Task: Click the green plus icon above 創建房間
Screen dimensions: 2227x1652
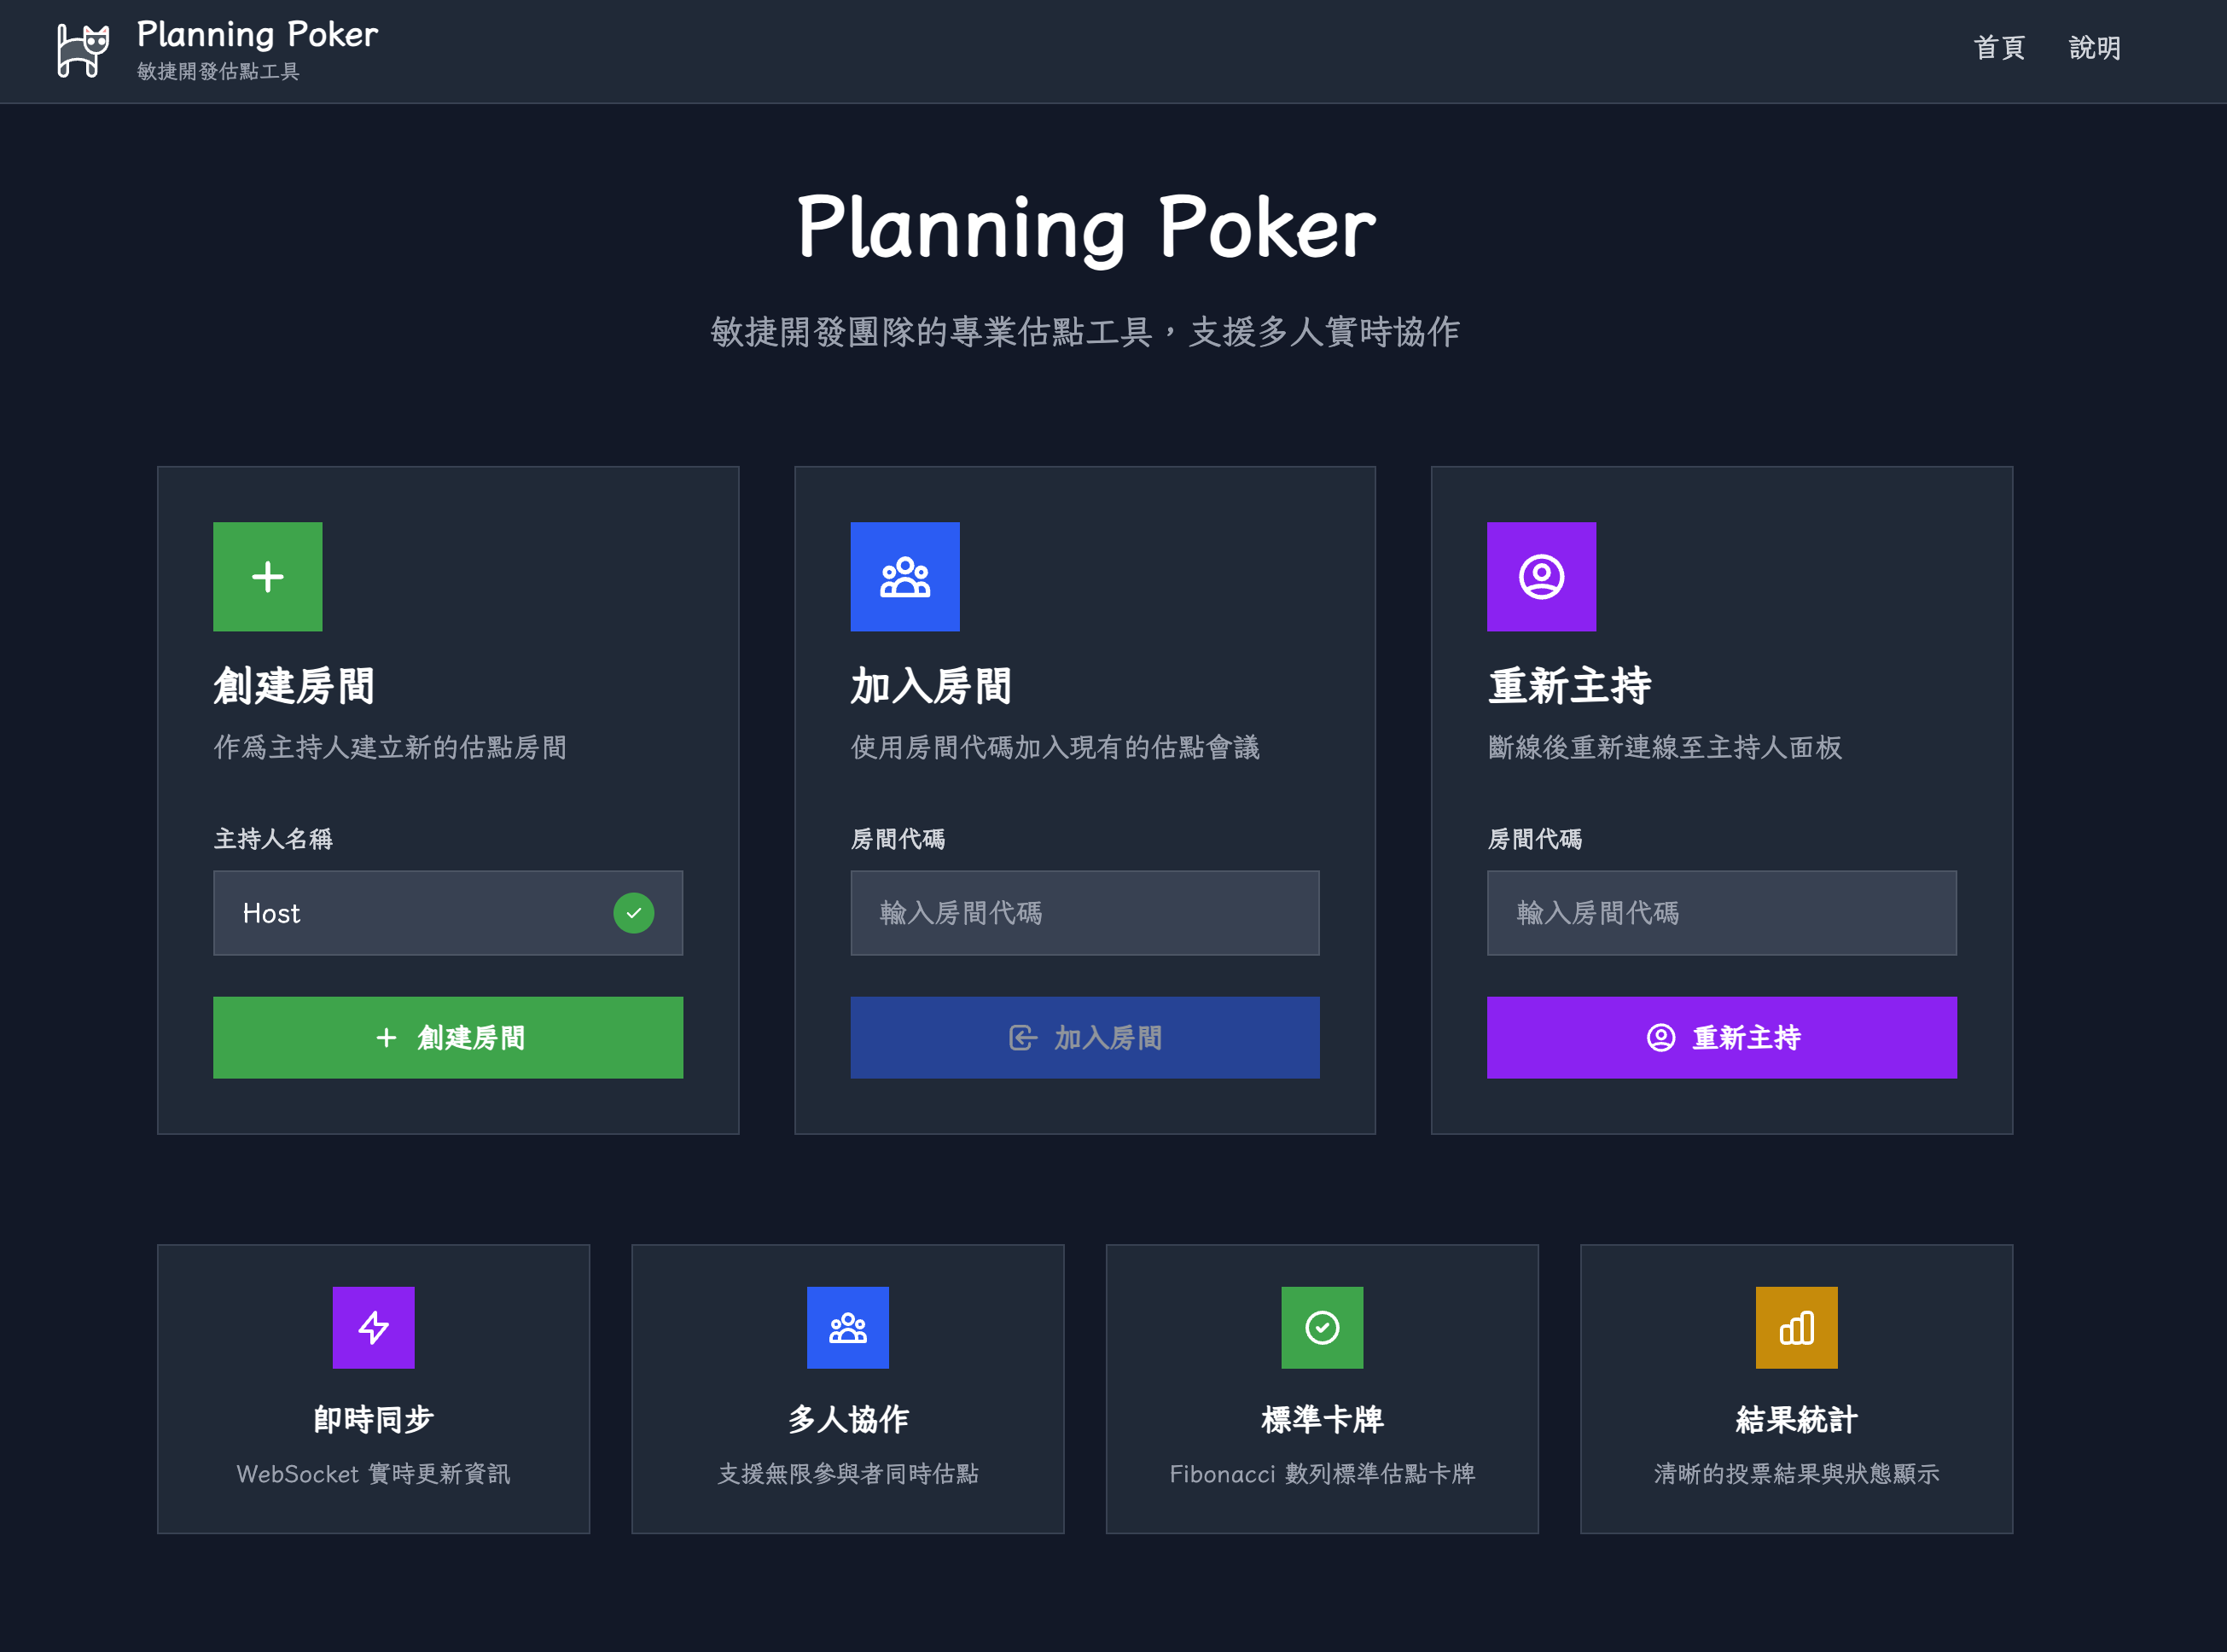Action: 267,576
